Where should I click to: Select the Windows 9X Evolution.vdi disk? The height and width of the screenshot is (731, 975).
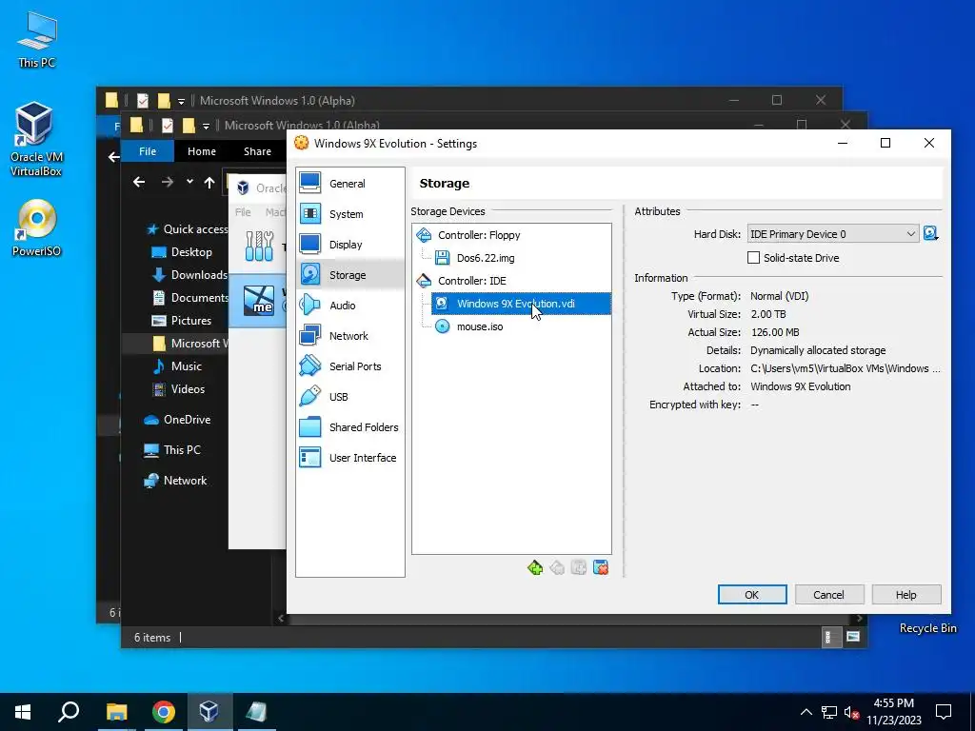coord(521,304)
